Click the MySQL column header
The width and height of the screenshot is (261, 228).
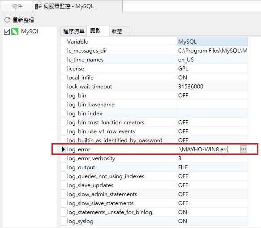212,42
